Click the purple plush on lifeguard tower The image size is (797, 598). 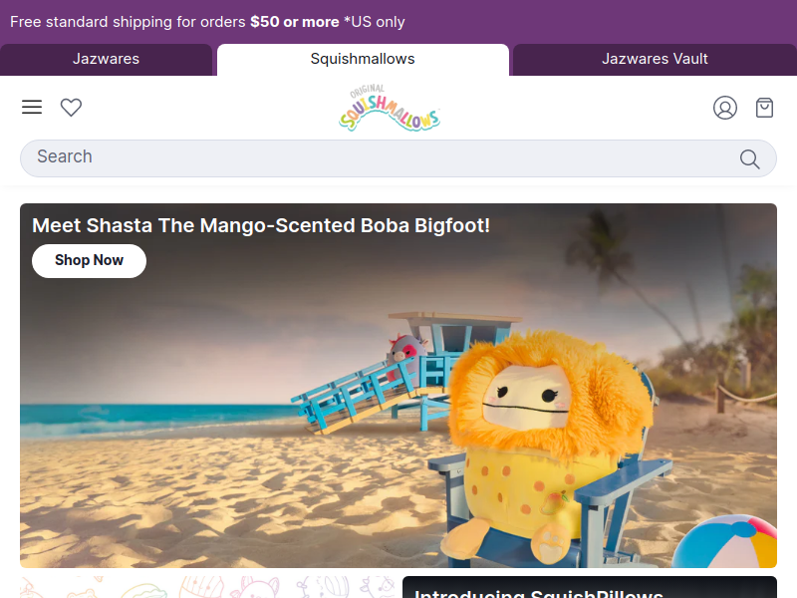pos(406,356)
